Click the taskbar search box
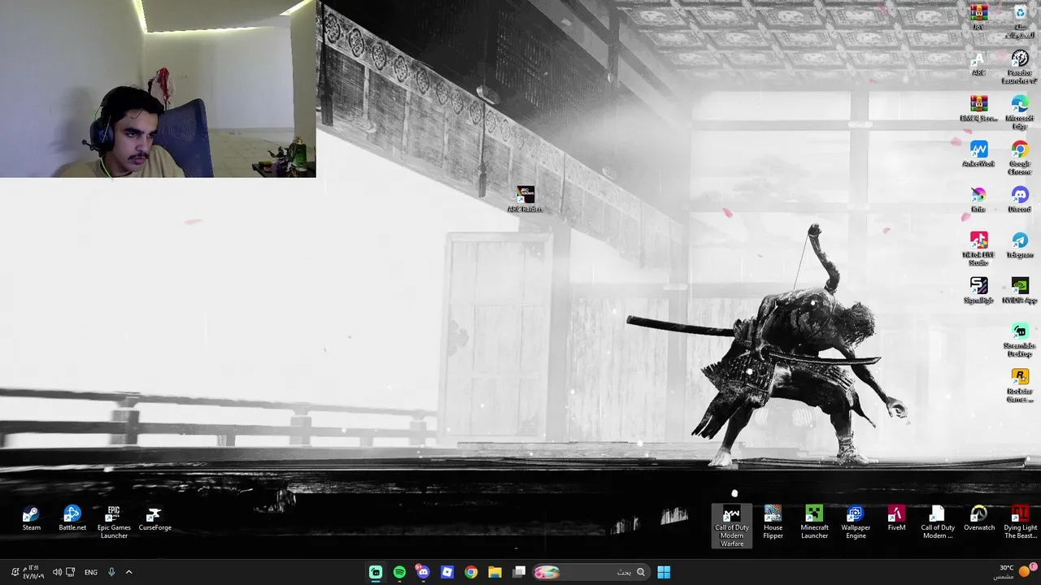 (x=590, y=572)
